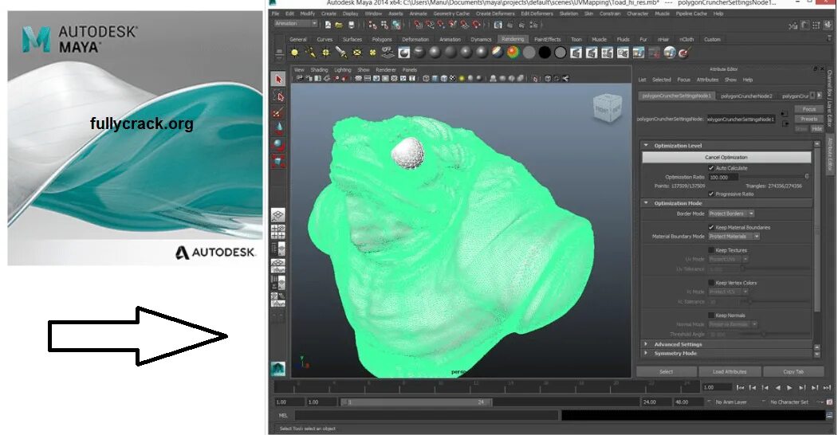Viewport: 838px width, 435px height.
Task: Save the scene with the disk icon
Action: point(351,25)
